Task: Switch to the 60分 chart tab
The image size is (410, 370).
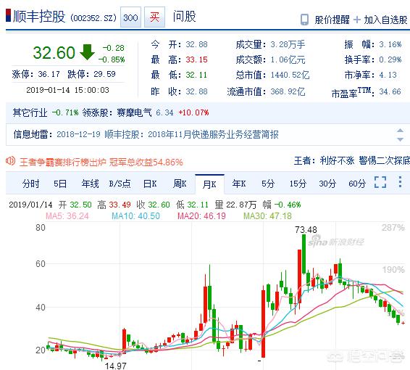Action: [x=357, y=184]
